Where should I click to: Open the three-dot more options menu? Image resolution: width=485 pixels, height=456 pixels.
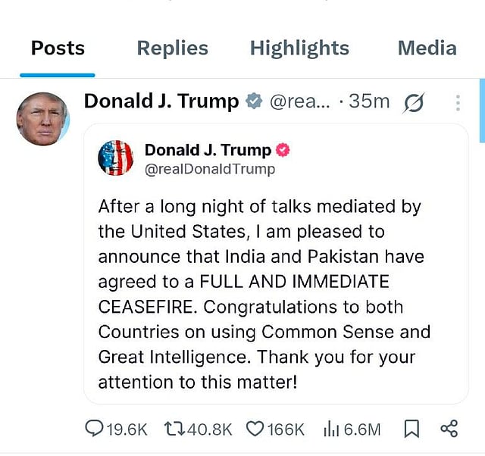pos(458,102)
